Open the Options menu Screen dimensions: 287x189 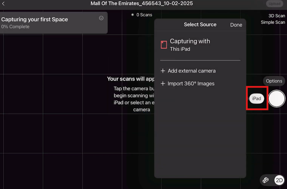[274, 81]
